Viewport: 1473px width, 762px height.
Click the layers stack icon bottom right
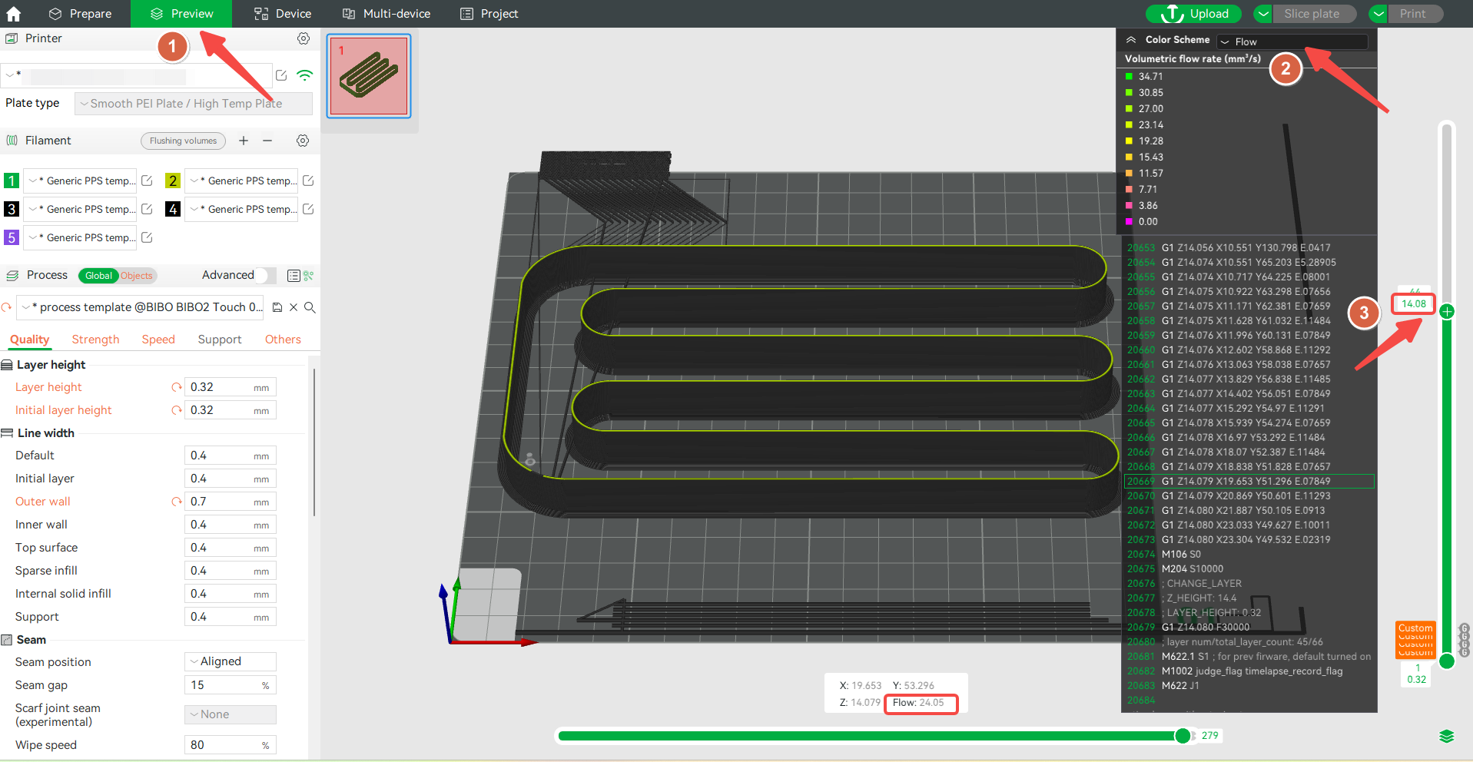1447,737
